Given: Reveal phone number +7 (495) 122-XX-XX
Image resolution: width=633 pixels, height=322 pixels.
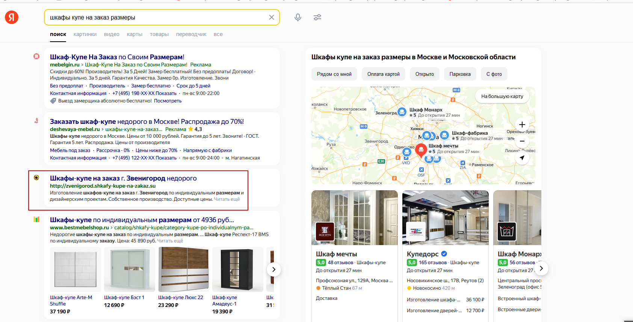Looking at the screenshot, I should tap(145, 158).
